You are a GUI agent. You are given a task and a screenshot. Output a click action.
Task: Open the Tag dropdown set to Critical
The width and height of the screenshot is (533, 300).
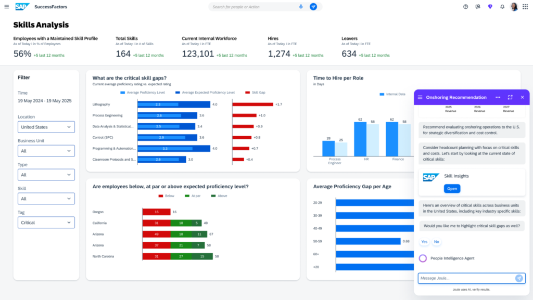point(46,222)
